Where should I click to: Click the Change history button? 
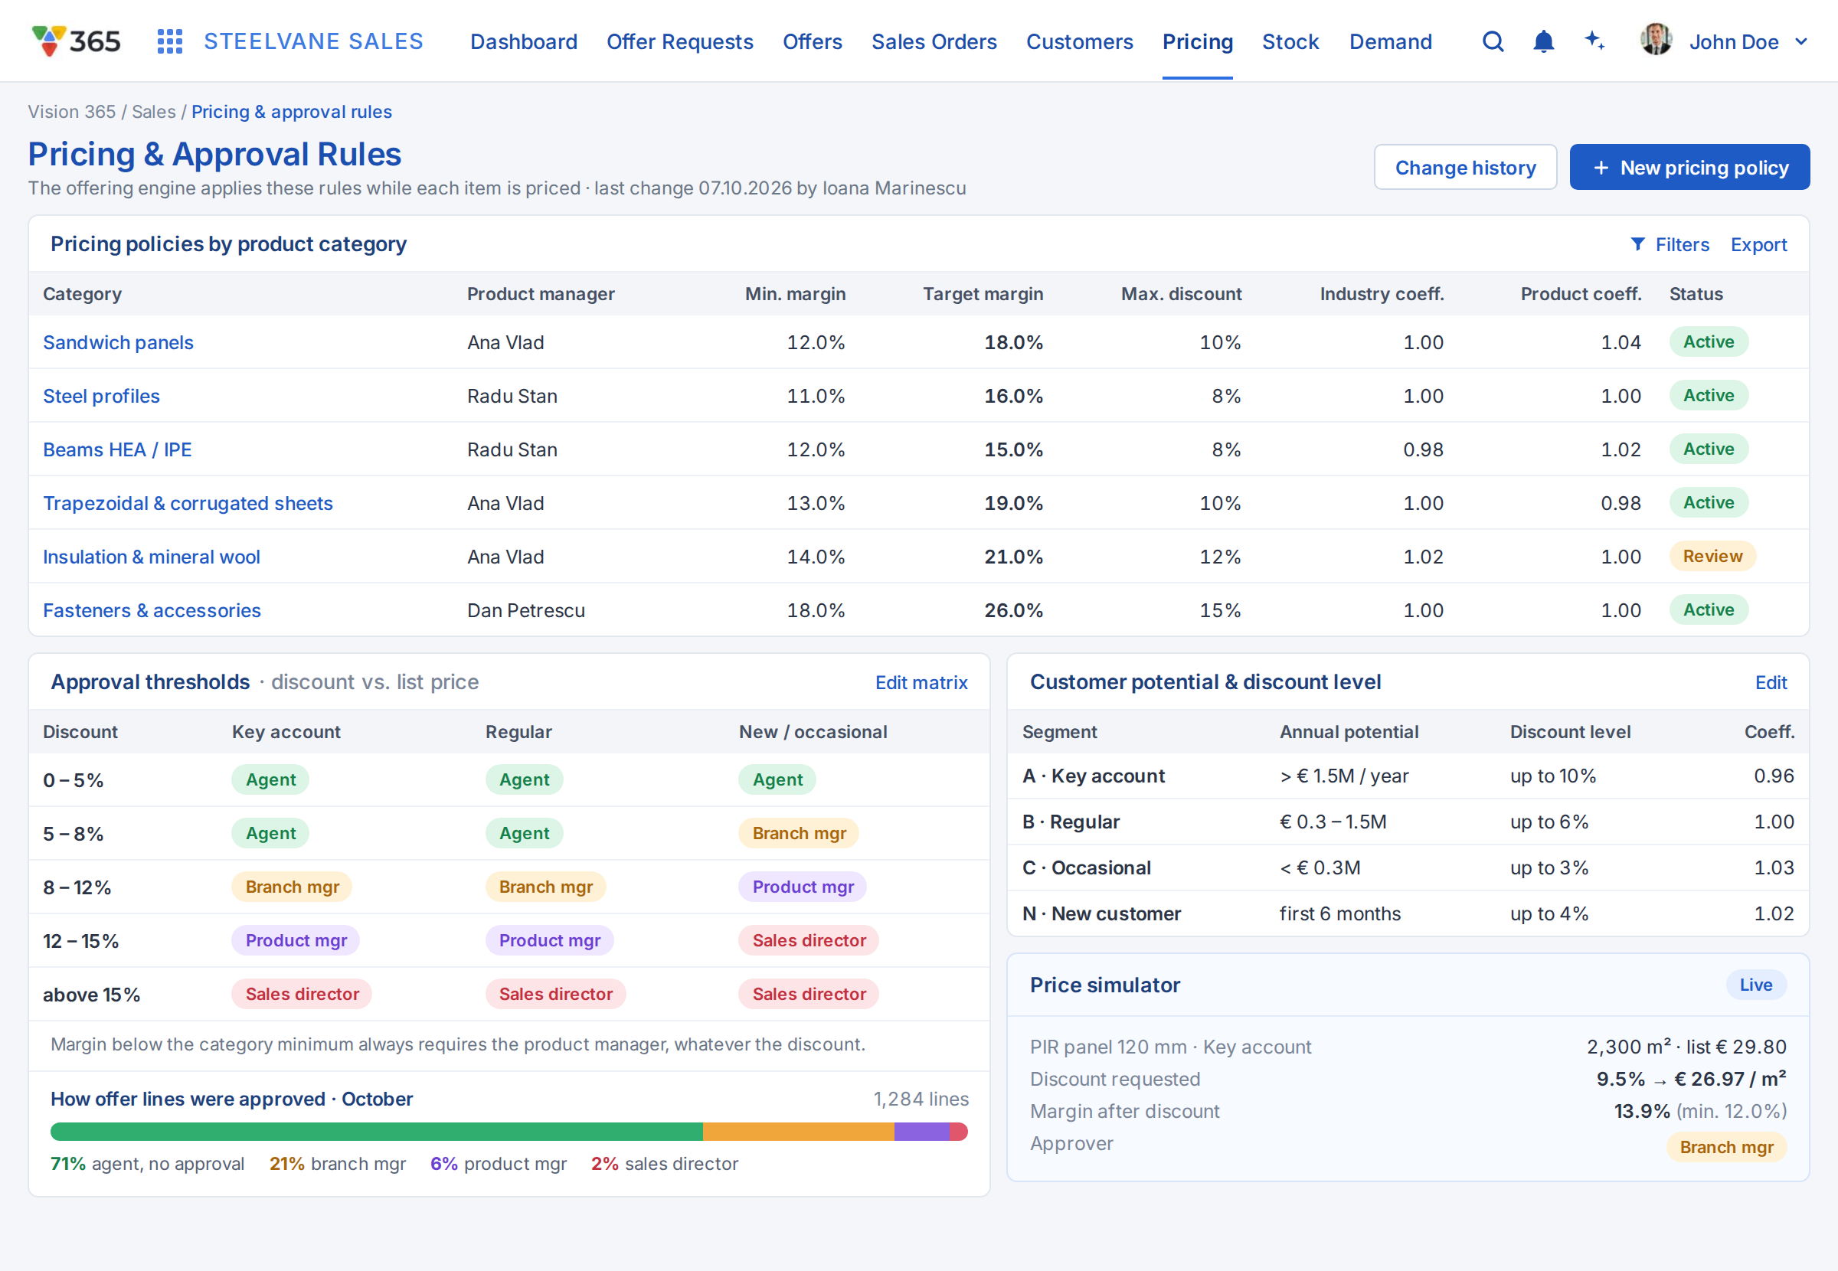click(x=1464, y=167)
